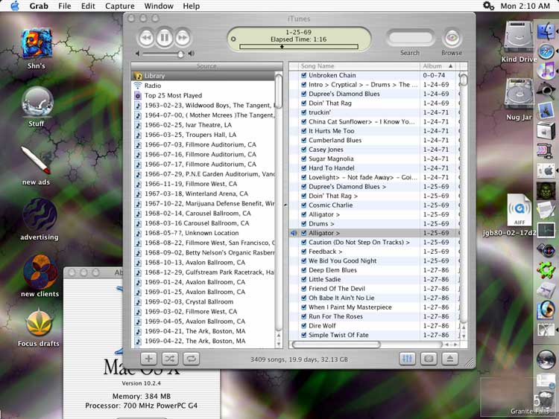Open the Edit menu

tap(88, 6)
